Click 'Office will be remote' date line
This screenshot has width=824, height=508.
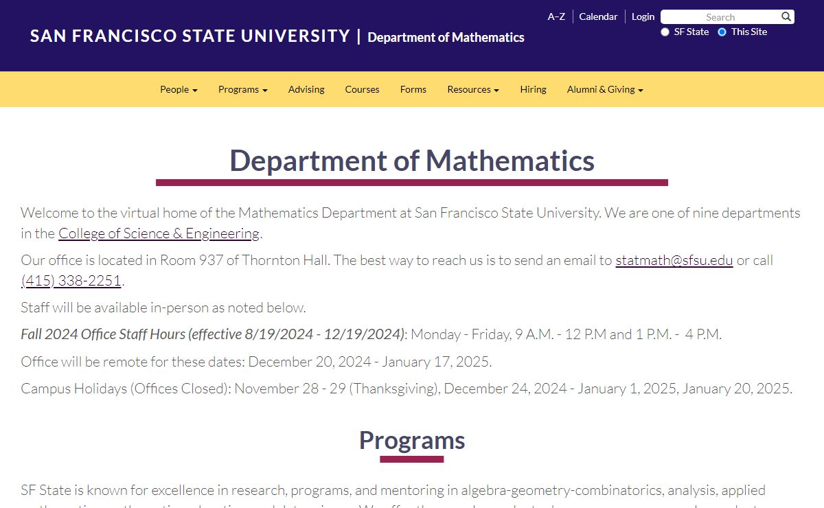(x=256, y=362)
